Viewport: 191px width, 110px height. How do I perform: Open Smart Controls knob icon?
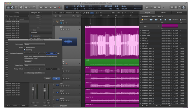click(26, 7)
